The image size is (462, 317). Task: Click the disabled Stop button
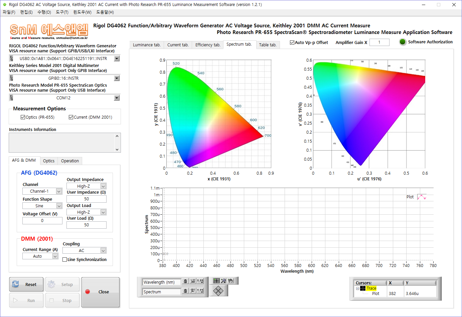point(62,300)
